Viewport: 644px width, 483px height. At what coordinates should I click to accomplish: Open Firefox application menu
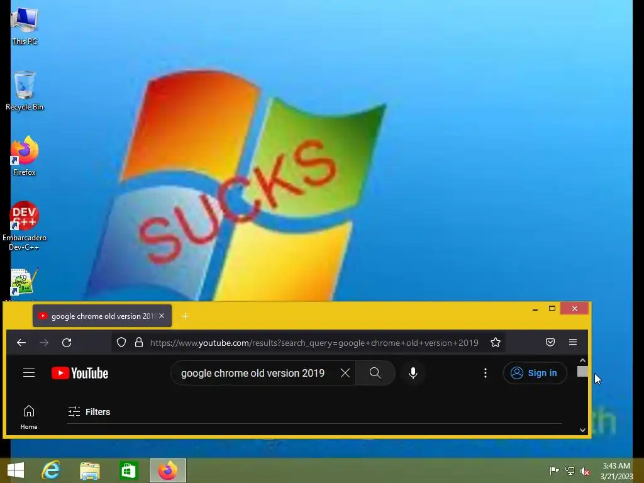[x=573, y=343]
